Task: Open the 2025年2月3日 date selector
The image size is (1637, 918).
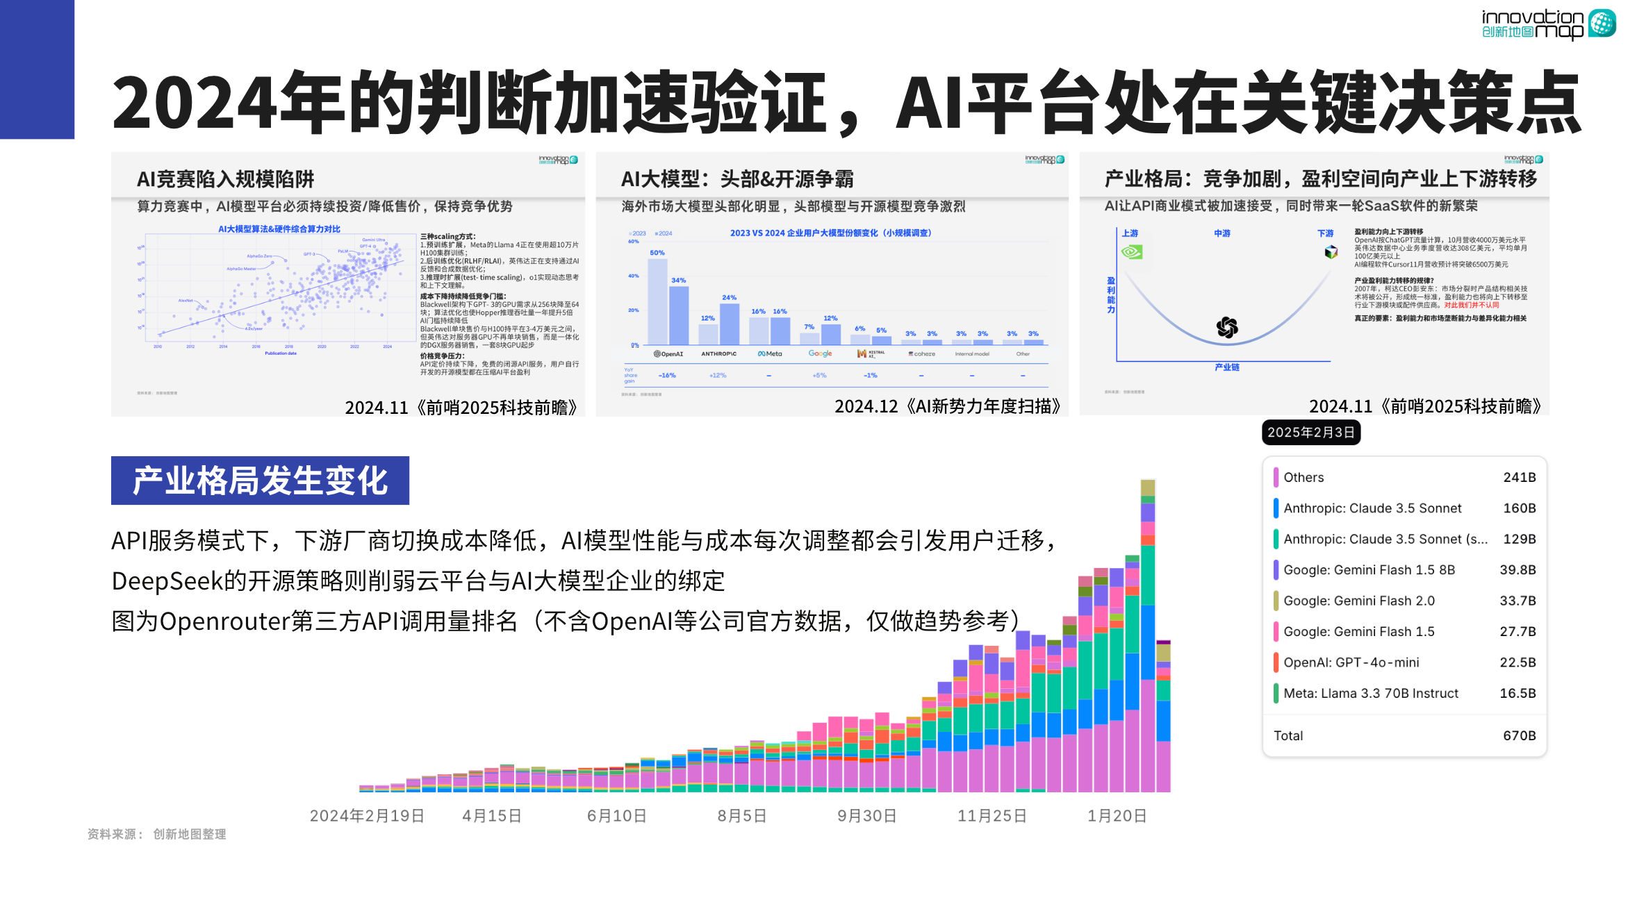Action: click(1311, 433)
